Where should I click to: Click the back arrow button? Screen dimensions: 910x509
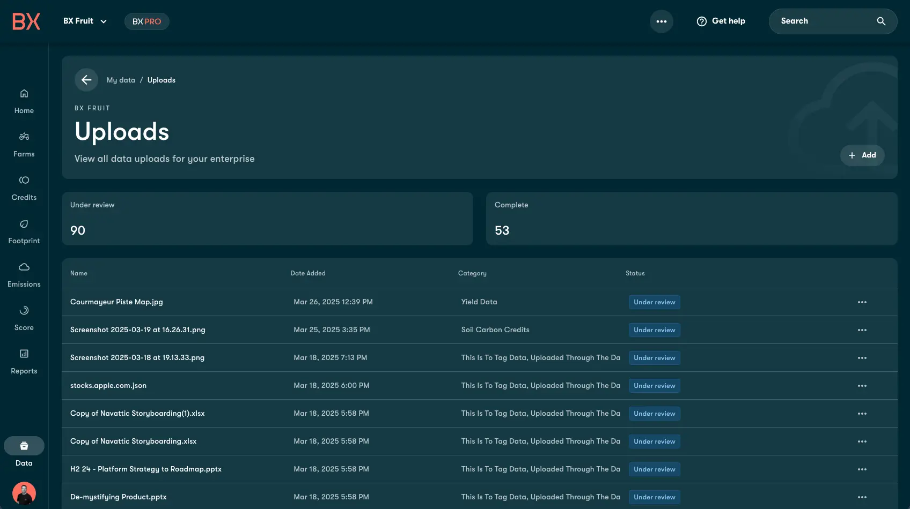[x=86, y=80]
